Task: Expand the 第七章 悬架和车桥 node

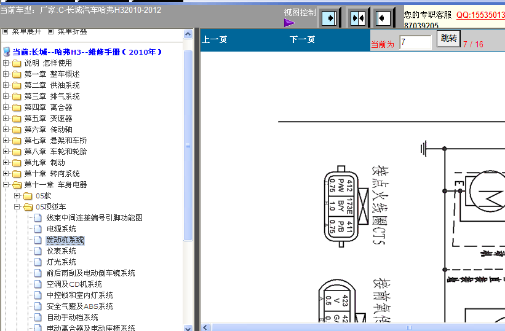Action: click(x=6, y=140)
